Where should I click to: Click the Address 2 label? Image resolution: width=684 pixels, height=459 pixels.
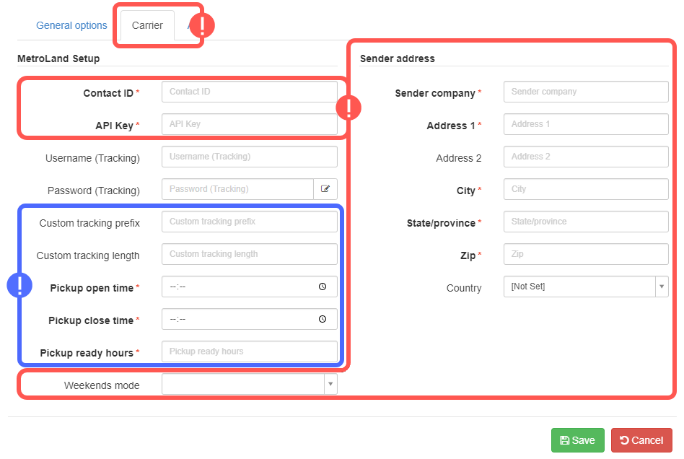(458, 158)
